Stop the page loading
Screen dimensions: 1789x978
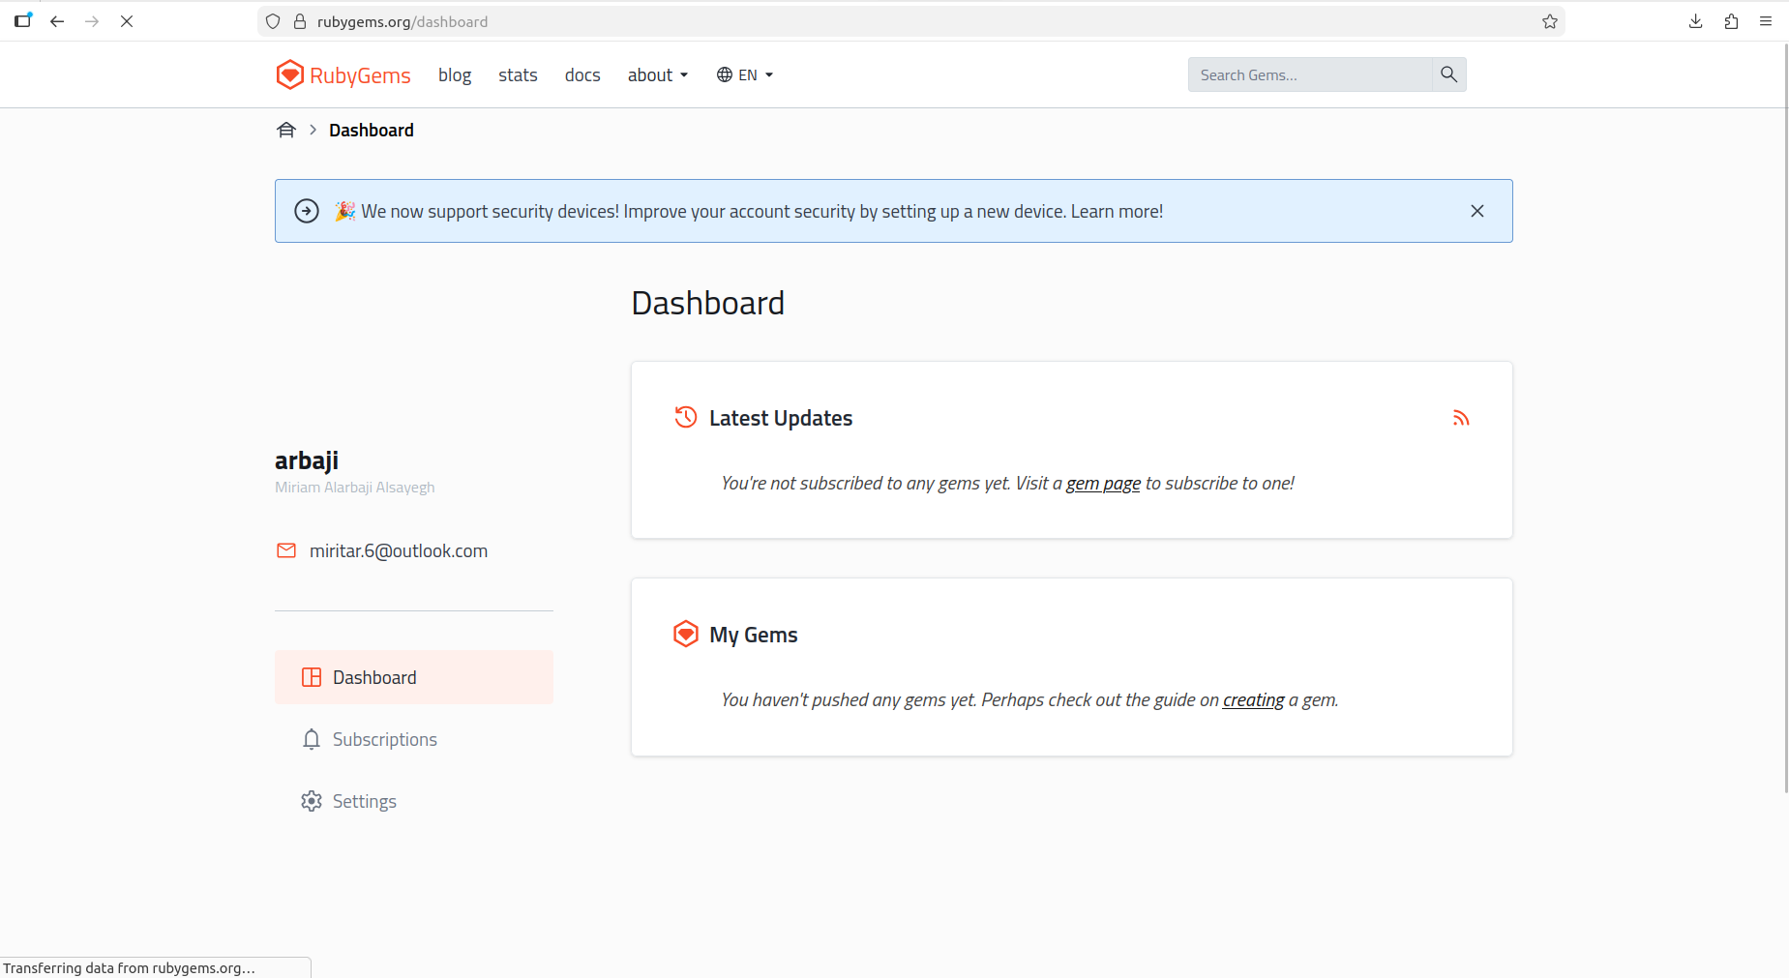pyautogui.click(x=127, y=21)
